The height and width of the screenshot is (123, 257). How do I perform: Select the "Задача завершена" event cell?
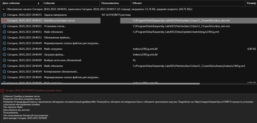click(x=55, y=15)
